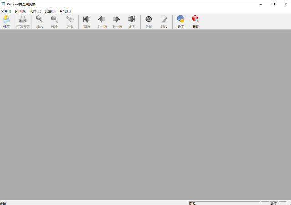Click the pen-and-paper signature icon

click(164, 21)
